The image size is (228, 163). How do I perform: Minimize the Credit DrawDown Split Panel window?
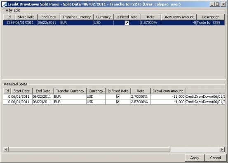[212, 4]
